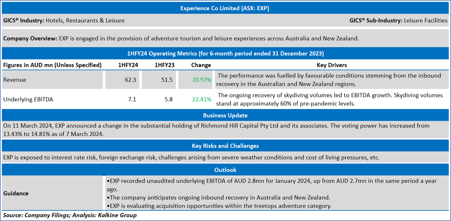Image resolution: width=451 pixels, height=221 pixels.
Task: Click the 1HFY24 column header
Action: 128,65
